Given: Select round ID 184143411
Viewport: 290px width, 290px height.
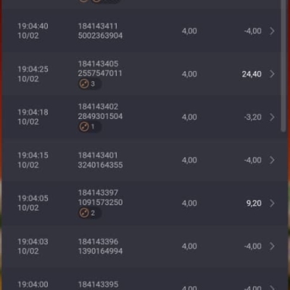Looking at the screenshot, I should [98, 26].
